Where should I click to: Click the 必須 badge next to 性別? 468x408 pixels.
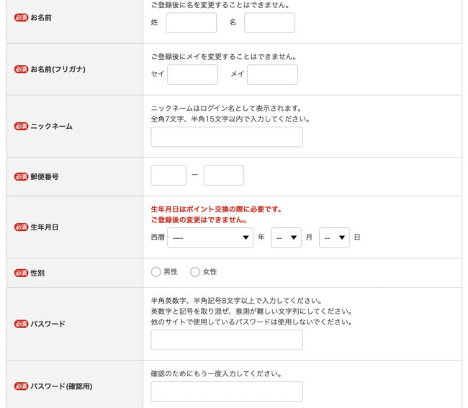click(x=21, y=273)
